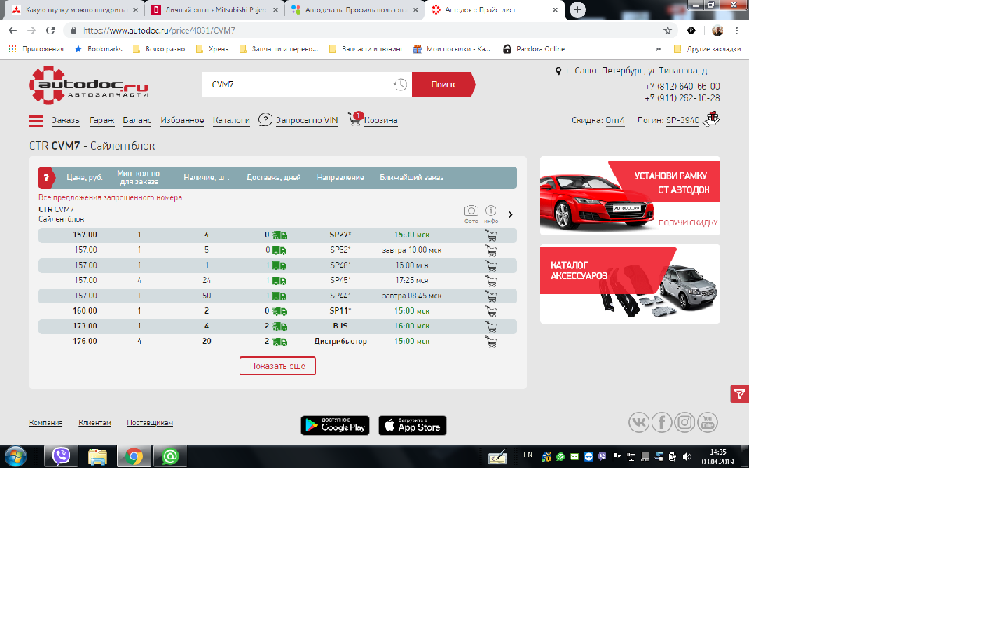Viewport: 999px width, 624px height.
Task: Open the Каталоги menu item
Action: point(231,121)
